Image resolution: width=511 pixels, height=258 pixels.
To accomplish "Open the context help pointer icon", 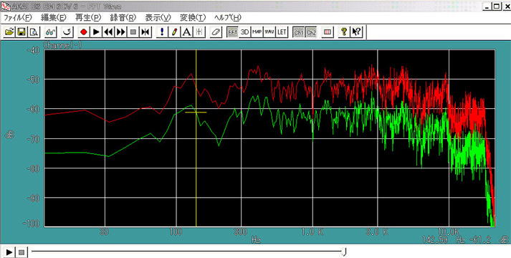I will click(x=356, y=32).
